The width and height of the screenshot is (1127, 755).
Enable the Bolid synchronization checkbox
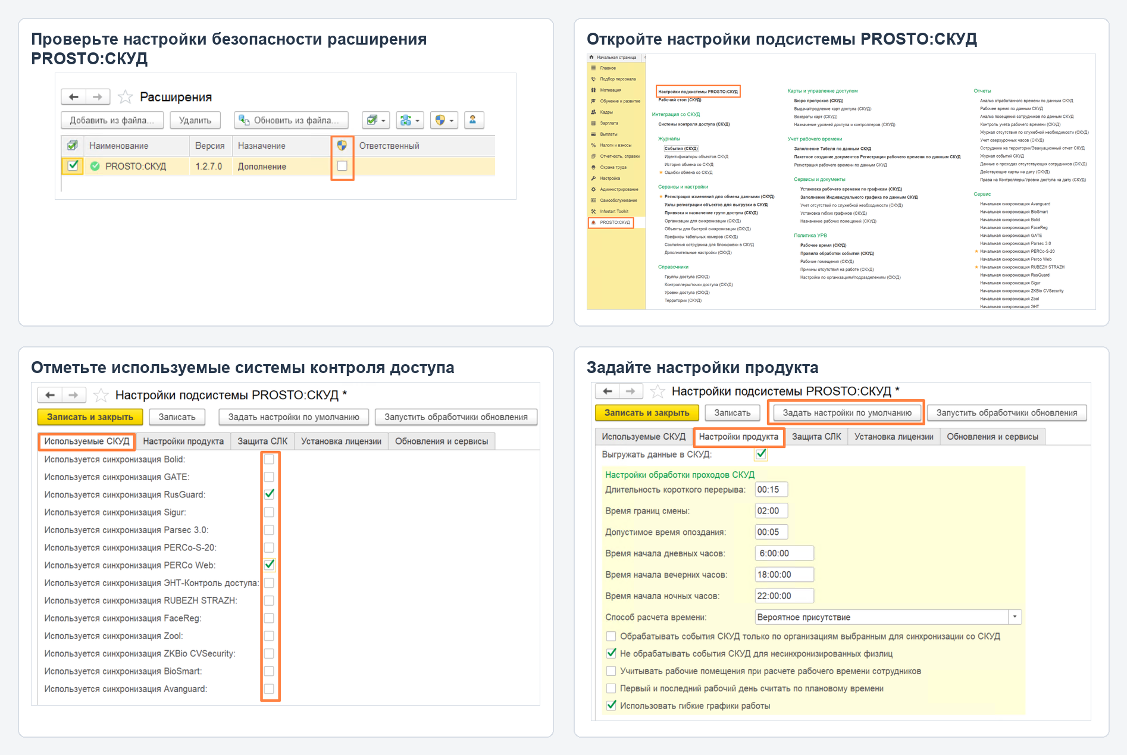coord(269,459)
